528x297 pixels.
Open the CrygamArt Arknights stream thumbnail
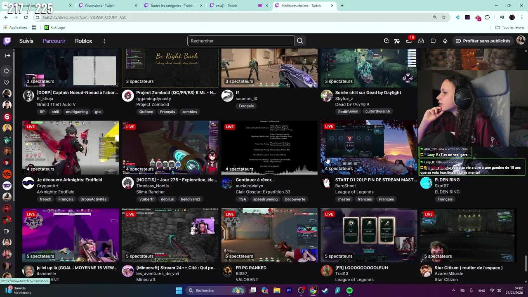coord(71,147)
